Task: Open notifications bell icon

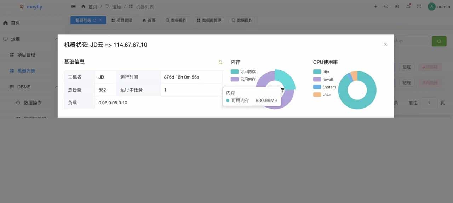Action: (x=408, y=7)
